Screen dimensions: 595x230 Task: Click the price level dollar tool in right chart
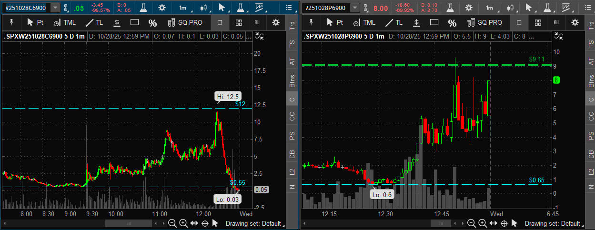(416, 22)
